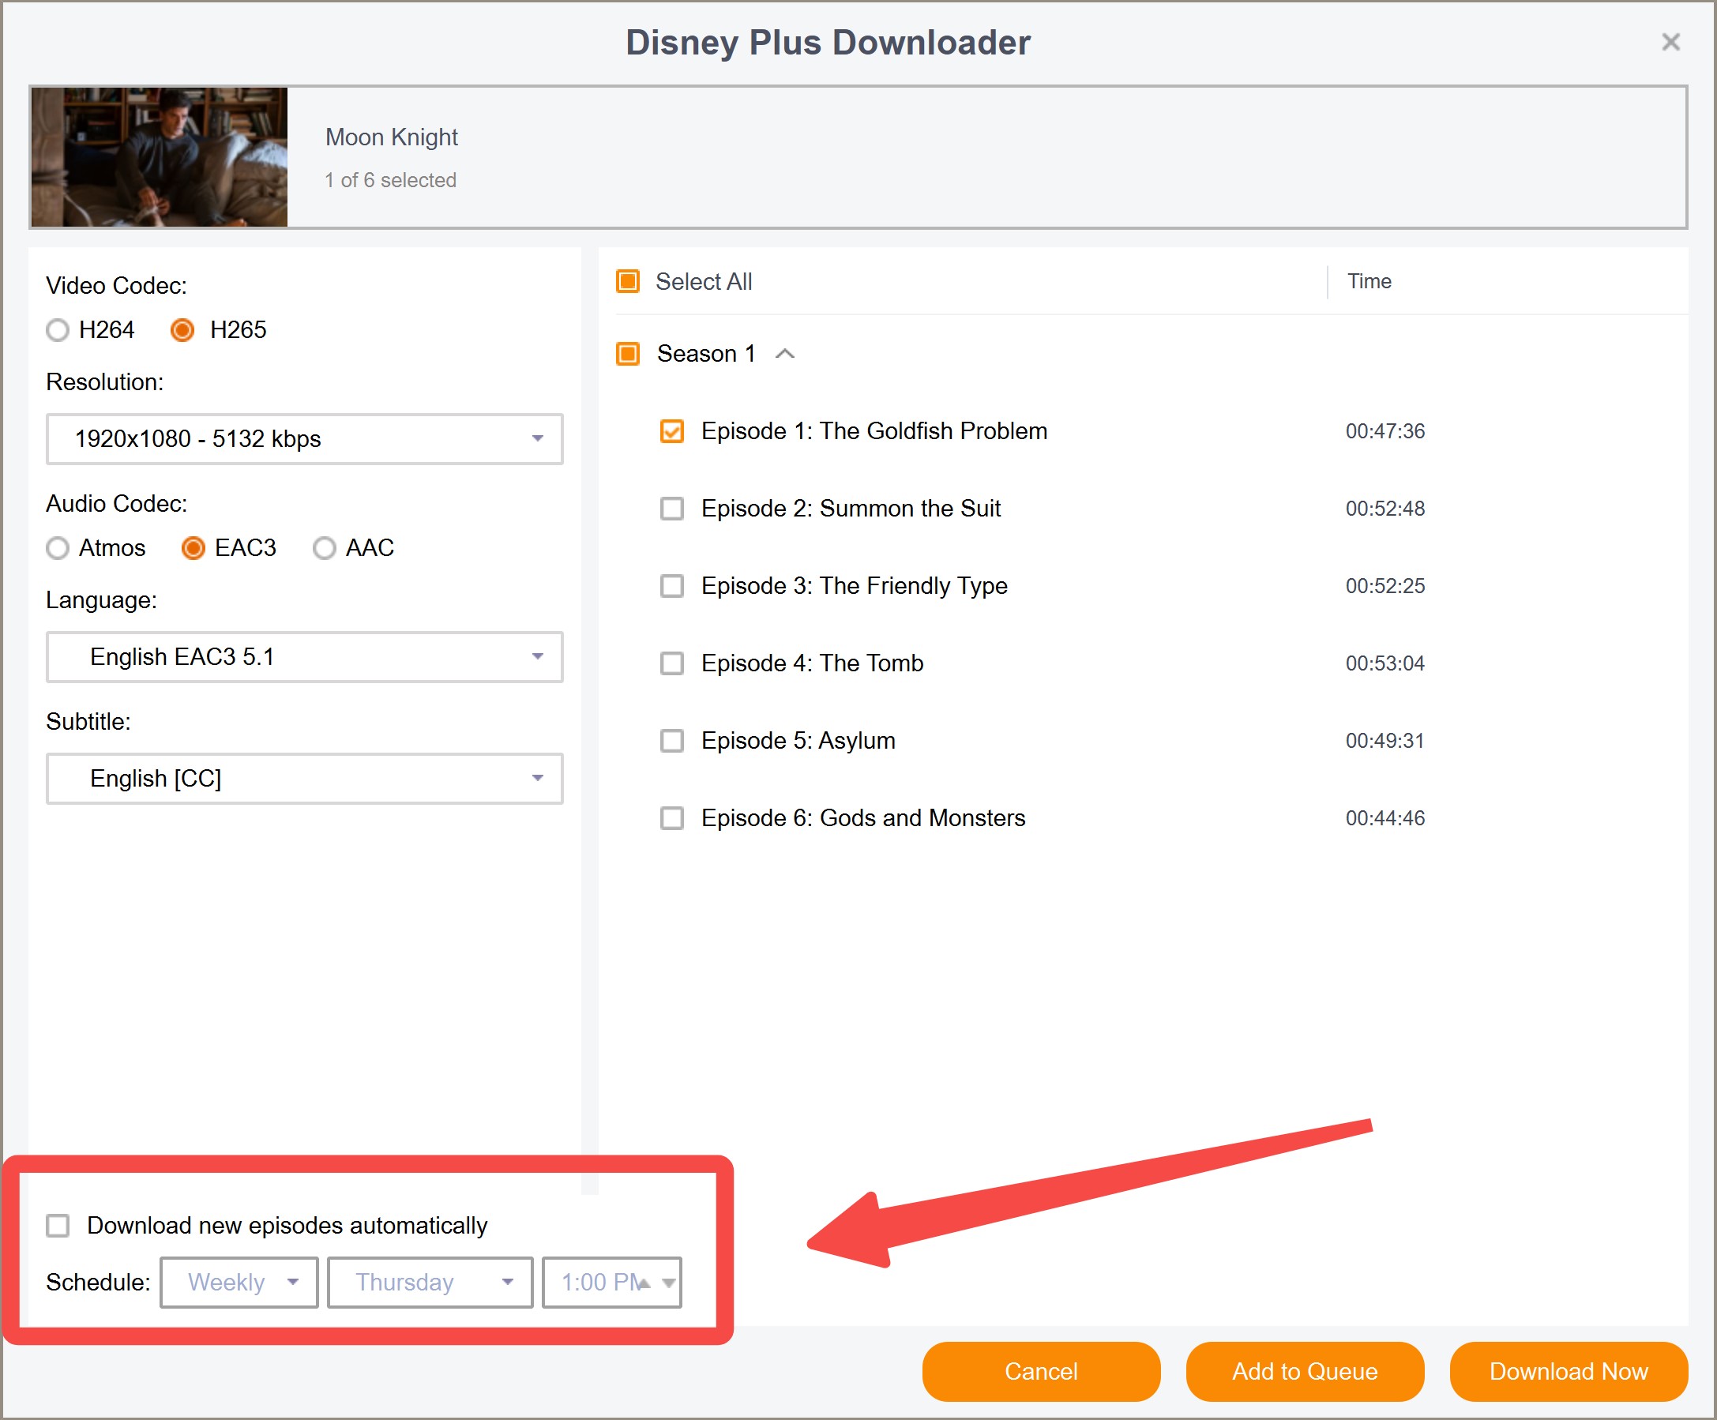1717x1420 pixels.
Task: Toggle the Season 1 checkbox
Action: pos(628,354)
